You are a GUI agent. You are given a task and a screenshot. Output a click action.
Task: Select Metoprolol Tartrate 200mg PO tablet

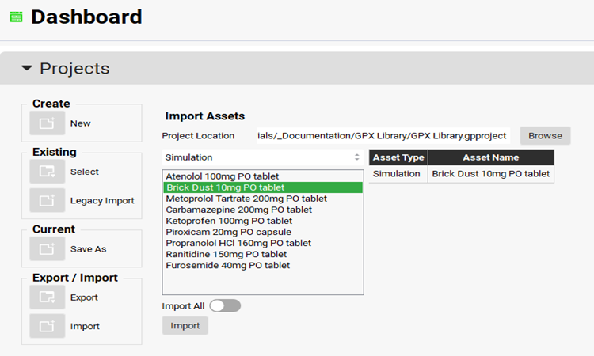pos(246,199)
